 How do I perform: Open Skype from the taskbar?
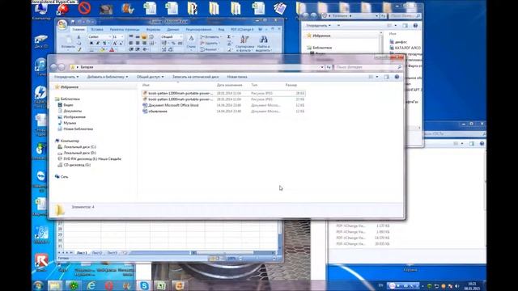coord(144,285)
